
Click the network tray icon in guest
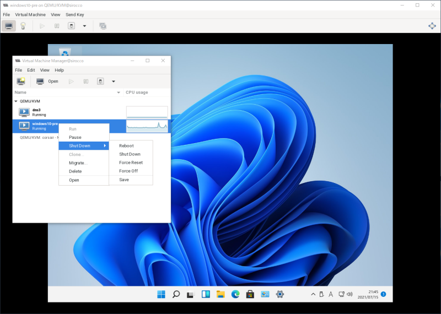[341, 294]
